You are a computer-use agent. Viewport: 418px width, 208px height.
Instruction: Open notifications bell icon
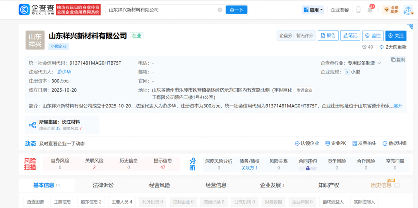[370, 10]
